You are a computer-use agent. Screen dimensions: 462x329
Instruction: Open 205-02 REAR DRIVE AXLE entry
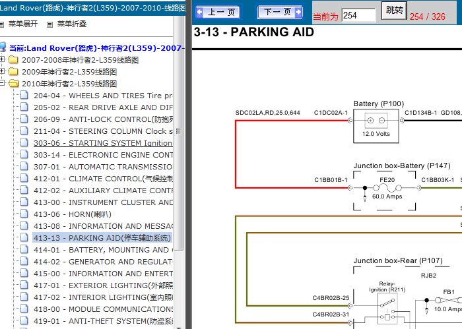click(x=103, y=107)
